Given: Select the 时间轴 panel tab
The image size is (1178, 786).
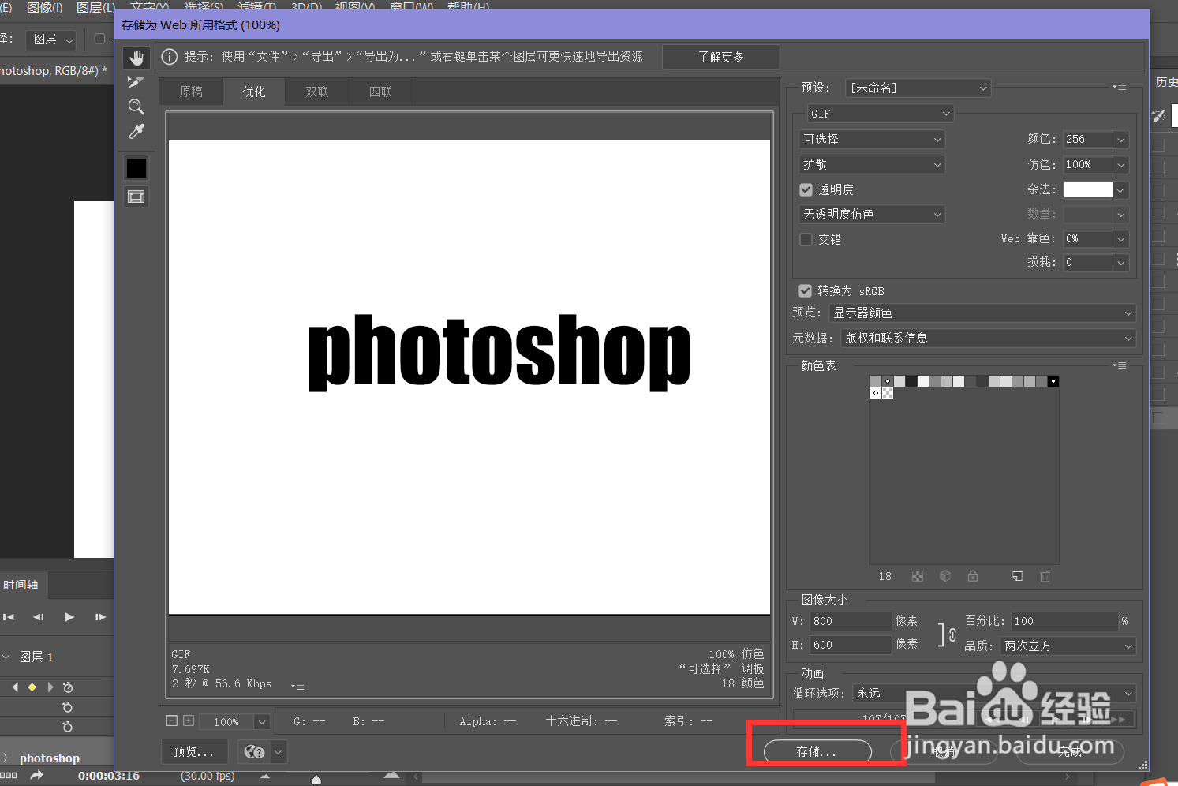Looking at the screenshot, I should (21, 585).
